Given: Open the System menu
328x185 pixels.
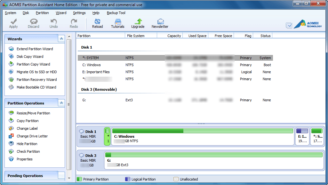Looking at the screenshot, I should coord(11,13).
